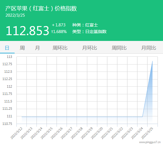Switch to the 周 weekly tab
This screenshot has height=144, width=163.
tap(22, 48)
